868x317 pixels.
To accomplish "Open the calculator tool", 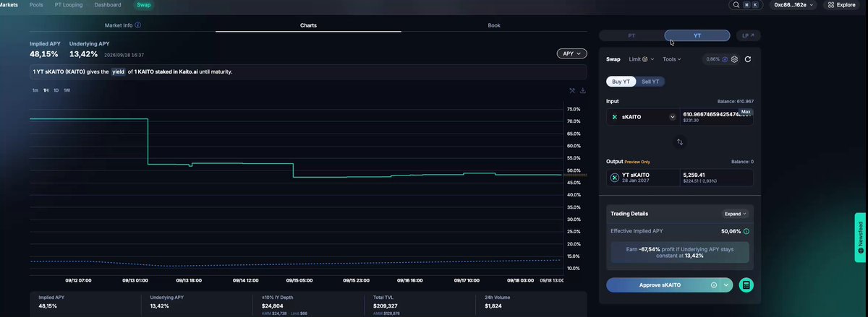I will tap(746, 285).
